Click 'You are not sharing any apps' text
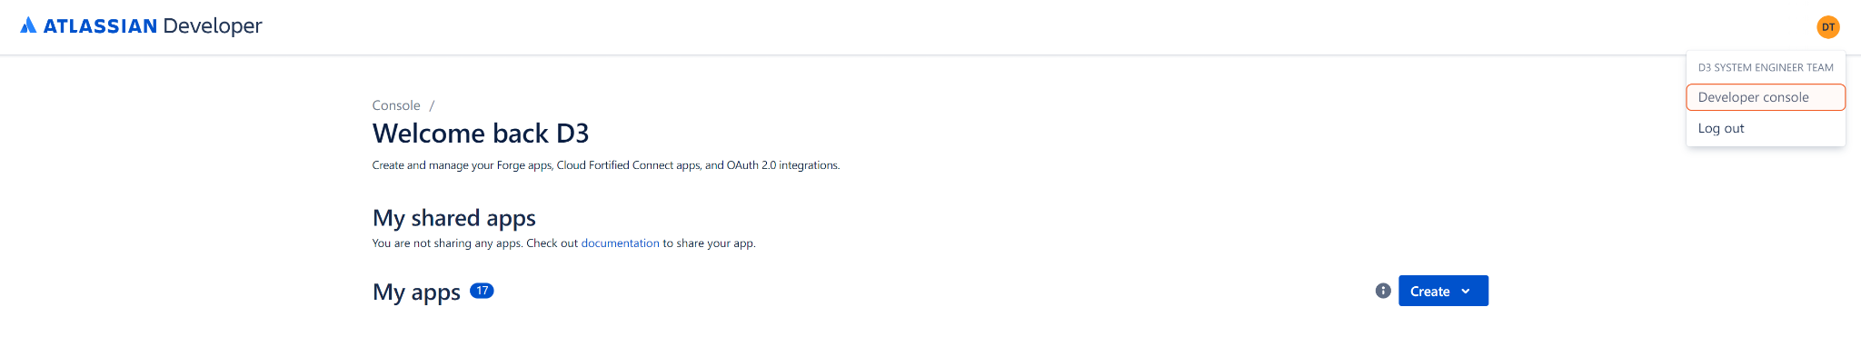The width and height of the screenshot is (1861, 337). [x=447, y=243]
